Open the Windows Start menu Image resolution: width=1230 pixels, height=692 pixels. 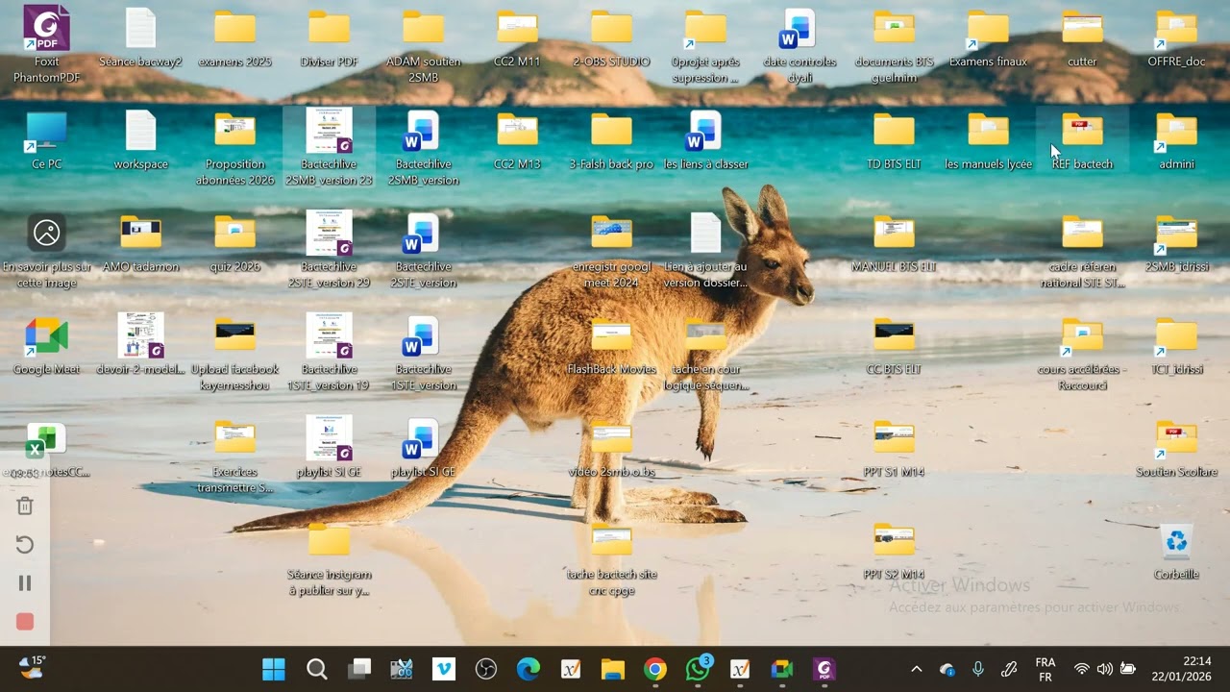click(x=274, y=669)
